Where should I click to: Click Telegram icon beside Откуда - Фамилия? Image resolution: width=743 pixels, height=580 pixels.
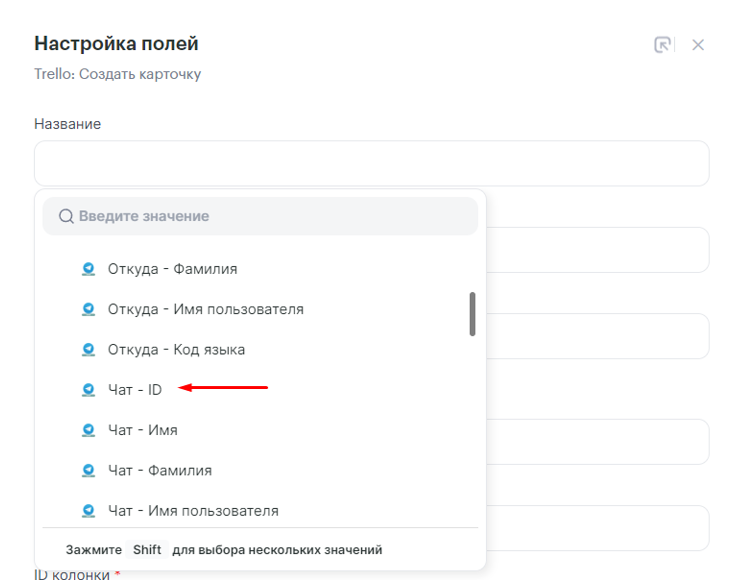[88, 269]
